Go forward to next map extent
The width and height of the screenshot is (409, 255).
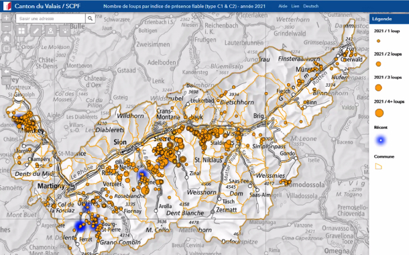click(x=7, y=80)
